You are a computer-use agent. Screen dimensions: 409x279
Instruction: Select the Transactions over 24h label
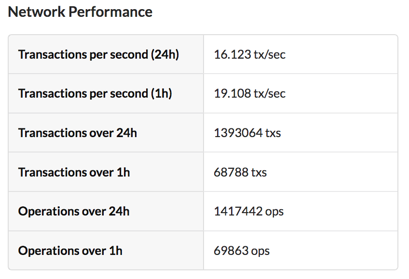pos(78,133)
